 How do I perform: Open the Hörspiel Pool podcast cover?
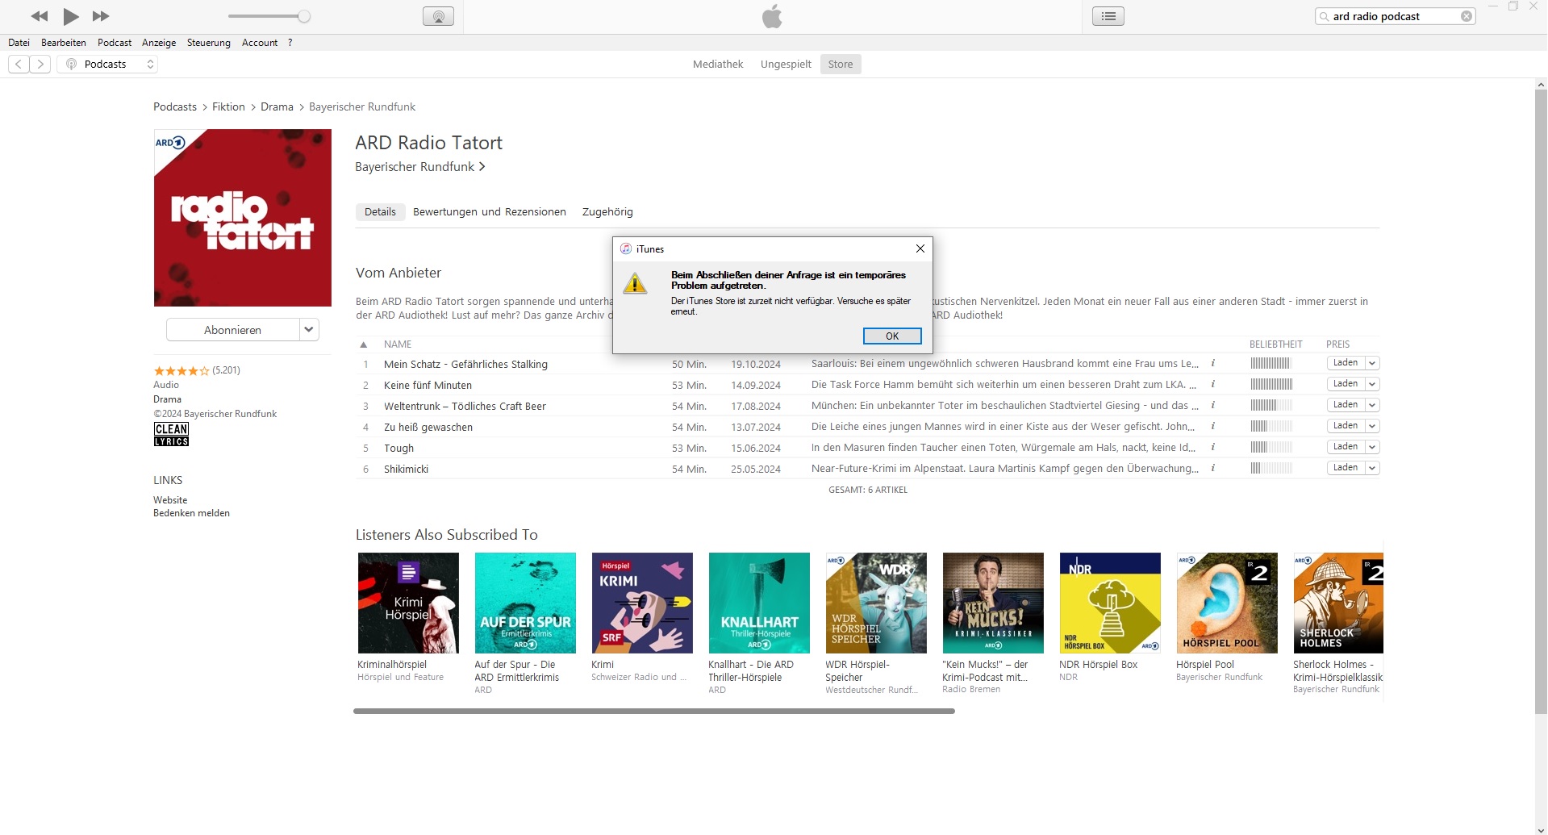[x=1227, y=603]
